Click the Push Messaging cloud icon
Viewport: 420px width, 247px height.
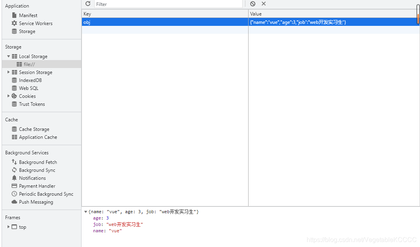pyautogui.click(x=14, y=202)
